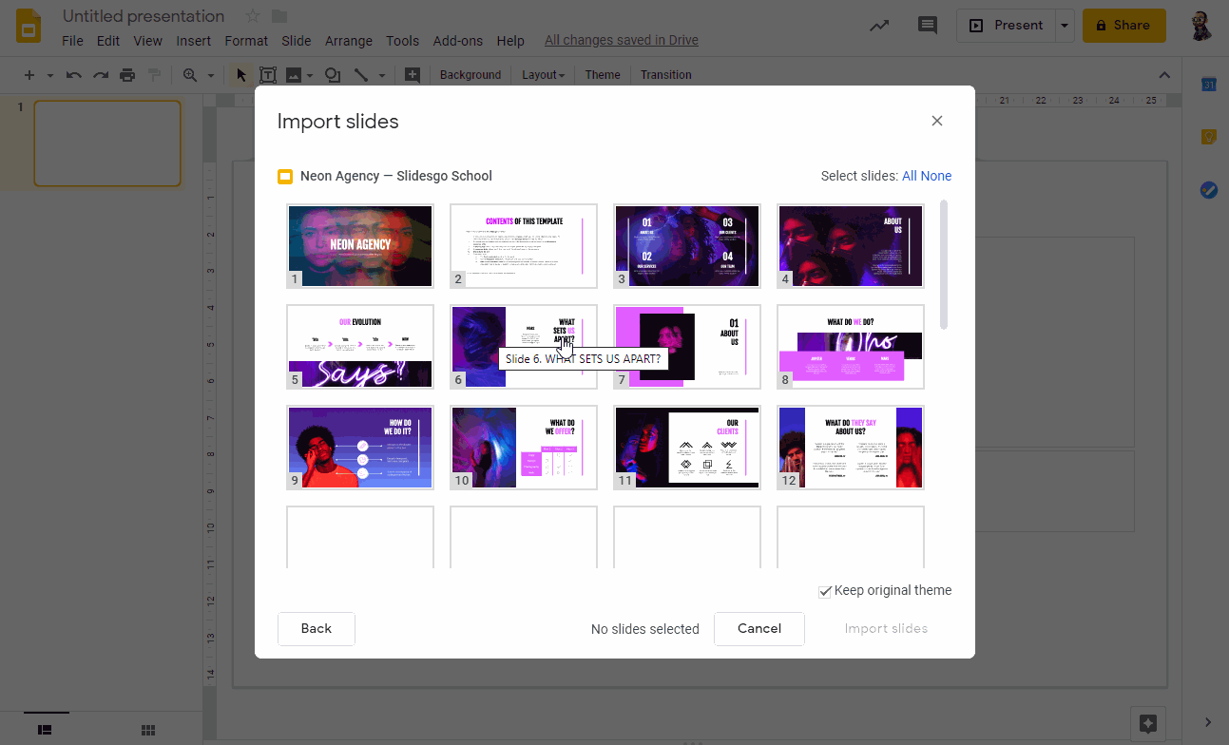This screenshot has height=745, width=1229.
Task: Open the comment history icon
Action: tap(928, 26)
